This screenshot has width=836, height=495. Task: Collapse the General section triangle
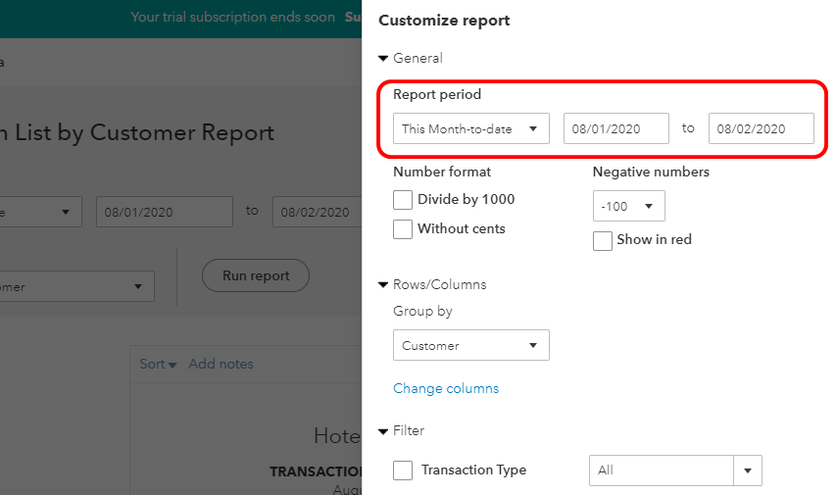[383, 59]
